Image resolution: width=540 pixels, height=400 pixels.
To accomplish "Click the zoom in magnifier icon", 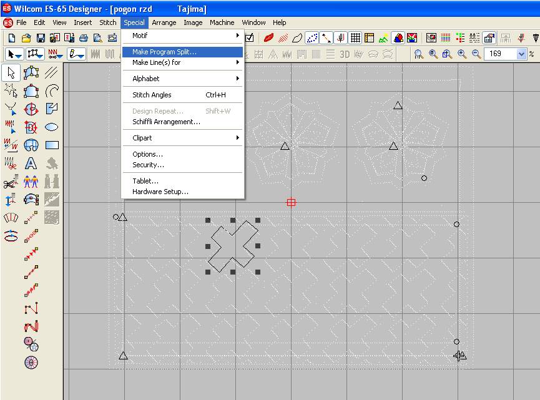I will [x=461, y=54].
